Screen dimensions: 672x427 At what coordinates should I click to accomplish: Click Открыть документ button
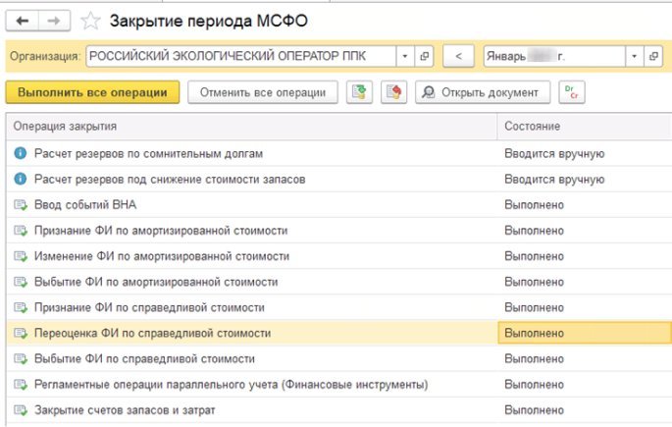point(480,92)
